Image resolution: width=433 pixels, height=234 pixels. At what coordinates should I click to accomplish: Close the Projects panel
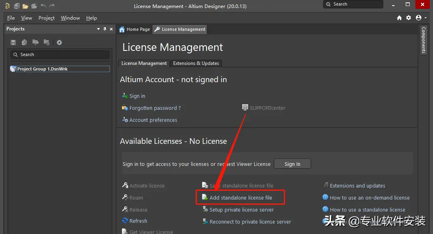click(111, 29)
